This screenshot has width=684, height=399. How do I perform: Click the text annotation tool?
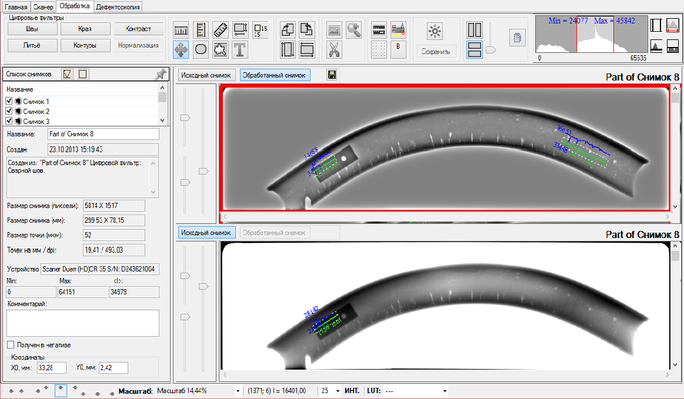pyautogui.click(x=240, y=51)
